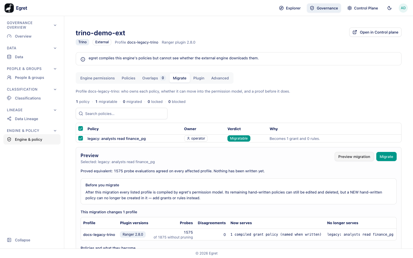The height and width of the screenshot is (258, 413).
Task: Click the External badge
Action: pos(102,42)
